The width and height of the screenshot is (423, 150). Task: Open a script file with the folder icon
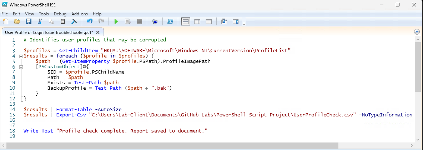(x=17, y=21)
